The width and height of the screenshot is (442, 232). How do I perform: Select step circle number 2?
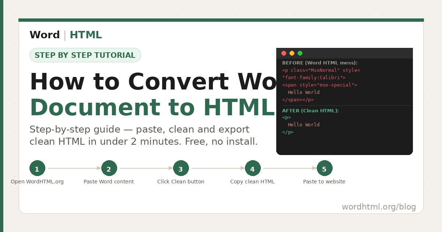tap(109, 169)
